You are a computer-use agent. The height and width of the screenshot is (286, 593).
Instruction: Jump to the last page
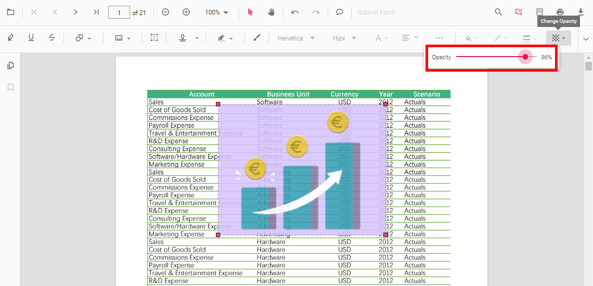(96, 12)
